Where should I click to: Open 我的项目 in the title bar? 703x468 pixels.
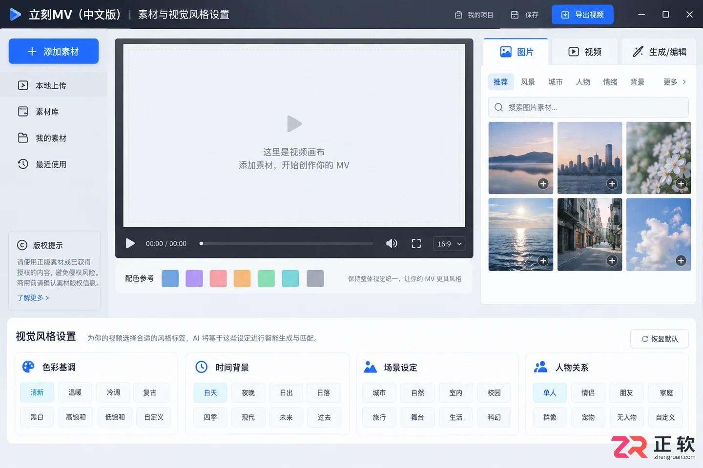[x=474, y=15]
